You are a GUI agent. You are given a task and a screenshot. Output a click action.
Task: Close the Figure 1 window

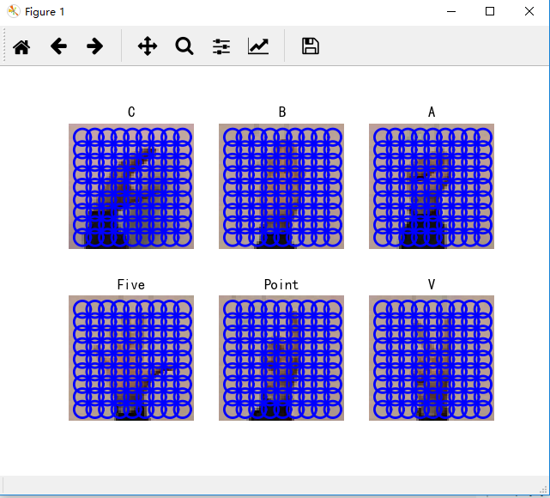click(x=529, y=11)
